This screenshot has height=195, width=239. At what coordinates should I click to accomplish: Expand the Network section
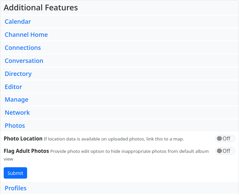coord(17,113)
